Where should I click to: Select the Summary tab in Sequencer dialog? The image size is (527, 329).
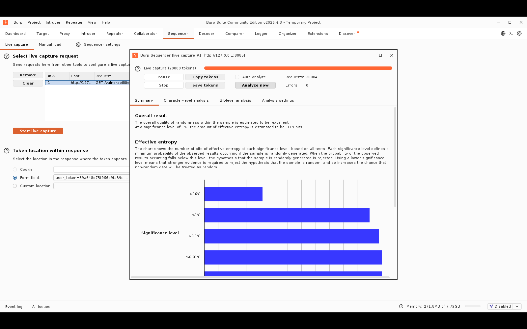coord(144,100)
